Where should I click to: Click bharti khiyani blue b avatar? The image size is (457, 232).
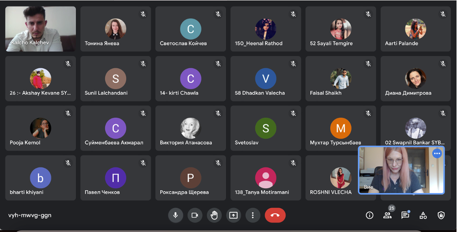pos(40,178)
